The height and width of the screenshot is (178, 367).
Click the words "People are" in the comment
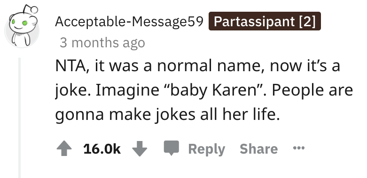coord(312,90)
